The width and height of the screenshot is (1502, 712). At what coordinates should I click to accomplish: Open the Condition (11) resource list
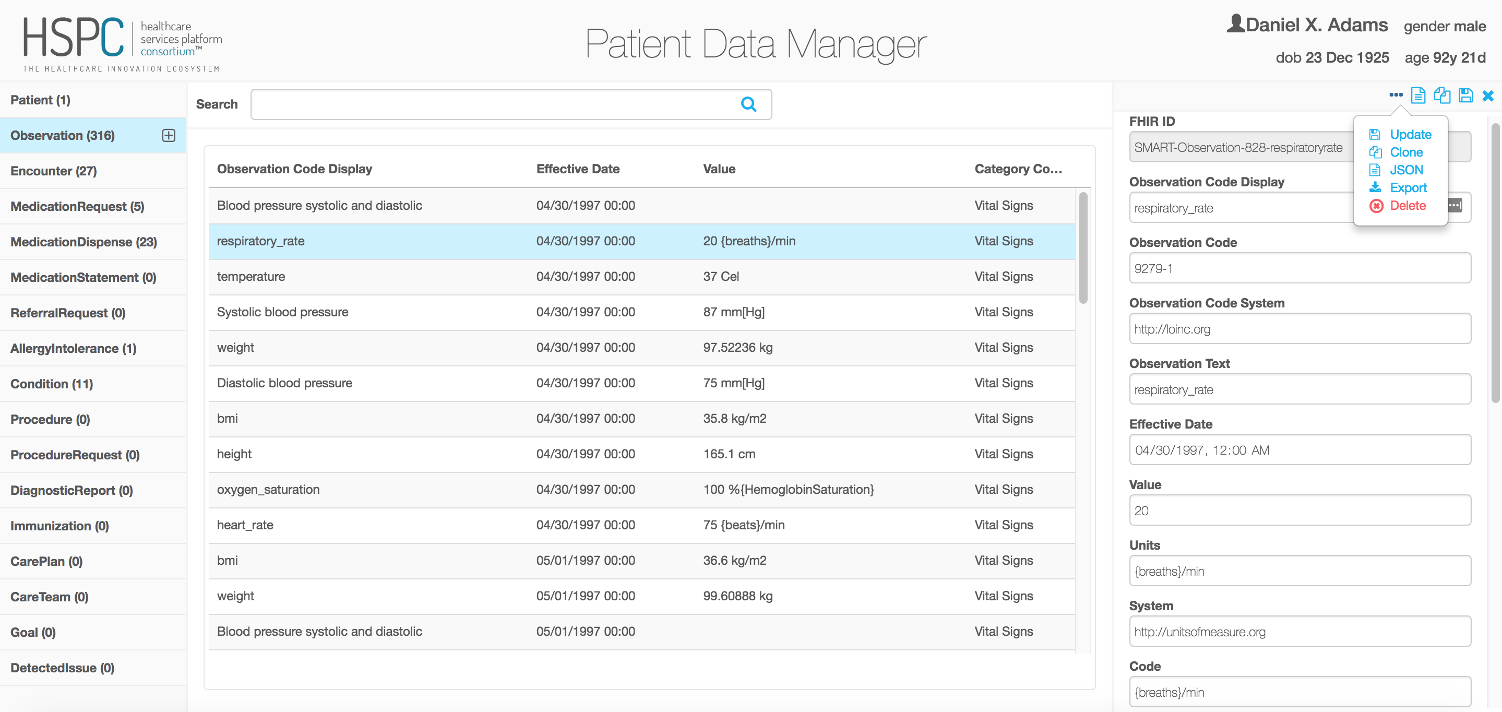tap(52, 384)
